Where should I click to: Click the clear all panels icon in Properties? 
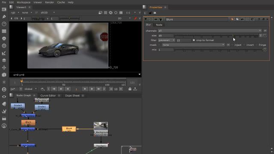coord(155,13)
